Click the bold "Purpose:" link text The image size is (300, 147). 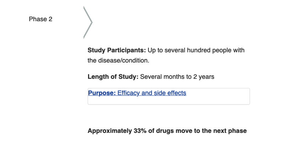click(x=102, y=93)
